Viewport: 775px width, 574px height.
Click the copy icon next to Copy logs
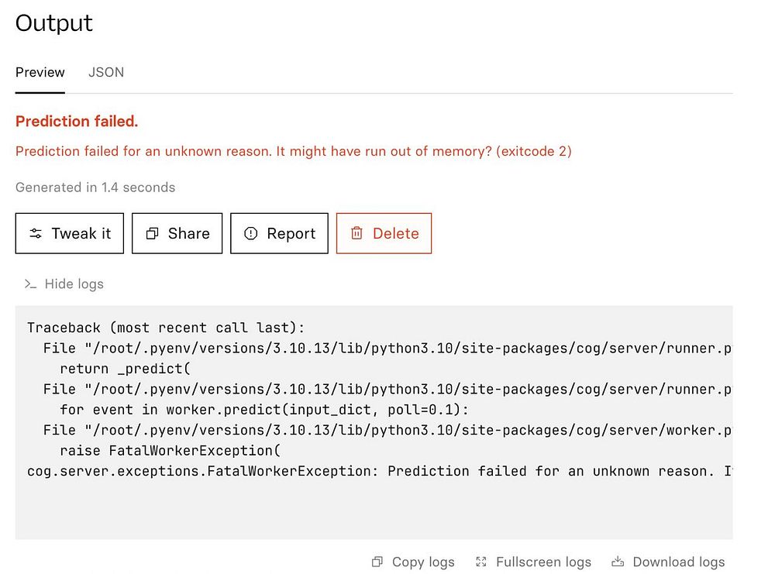click(377, 562)
